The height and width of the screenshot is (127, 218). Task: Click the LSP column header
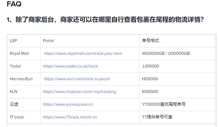(24, 41)
